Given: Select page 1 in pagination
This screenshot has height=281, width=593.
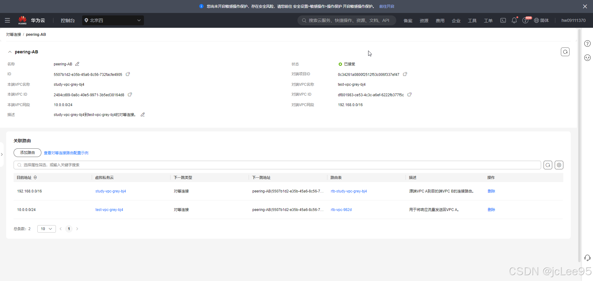Looking at the screenshot, I should point(69,229).
